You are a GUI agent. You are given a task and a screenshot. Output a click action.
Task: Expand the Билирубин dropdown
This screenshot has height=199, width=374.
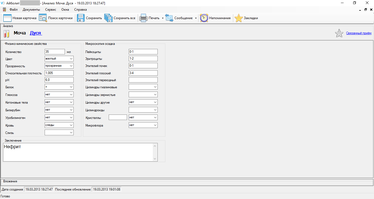(71, 110)
